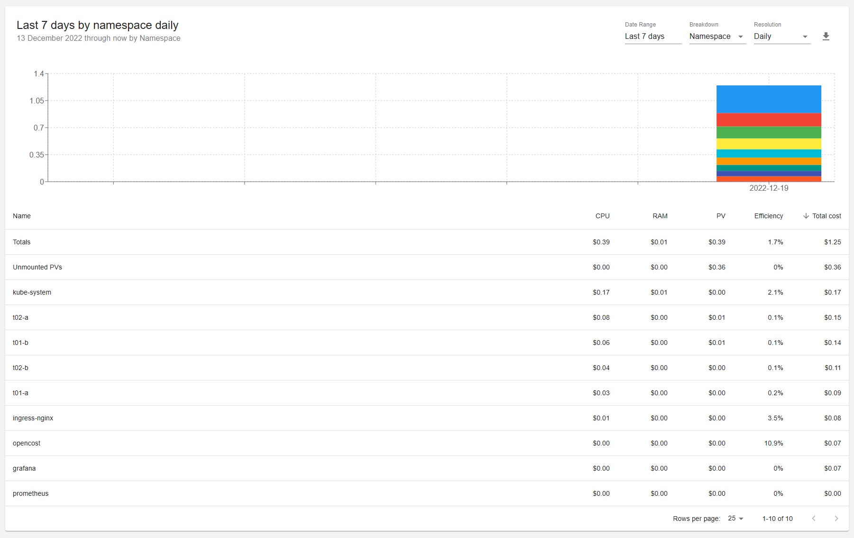This screenshot has height=538, width=854.
Task: Open the Resolution Daily dropdown
Action: 781,37
